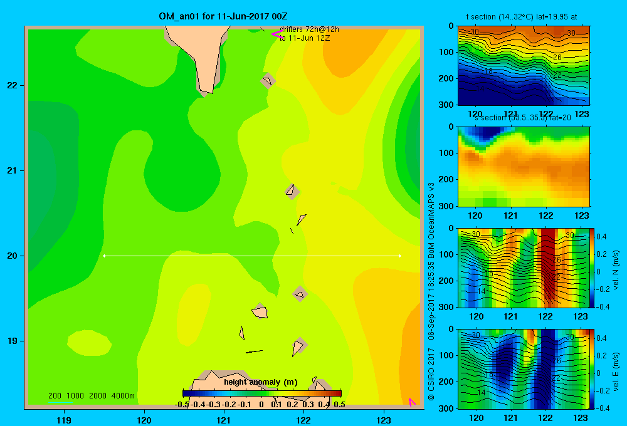Click depth label 300 on eastward velocity section

click(x=446, y=408)
